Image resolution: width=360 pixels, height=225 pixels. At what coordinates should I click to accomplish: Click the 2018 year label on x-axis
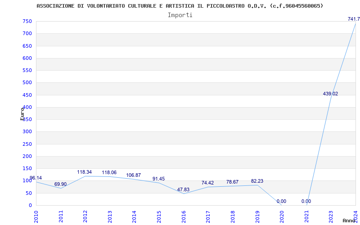click(x=233, y=216)
